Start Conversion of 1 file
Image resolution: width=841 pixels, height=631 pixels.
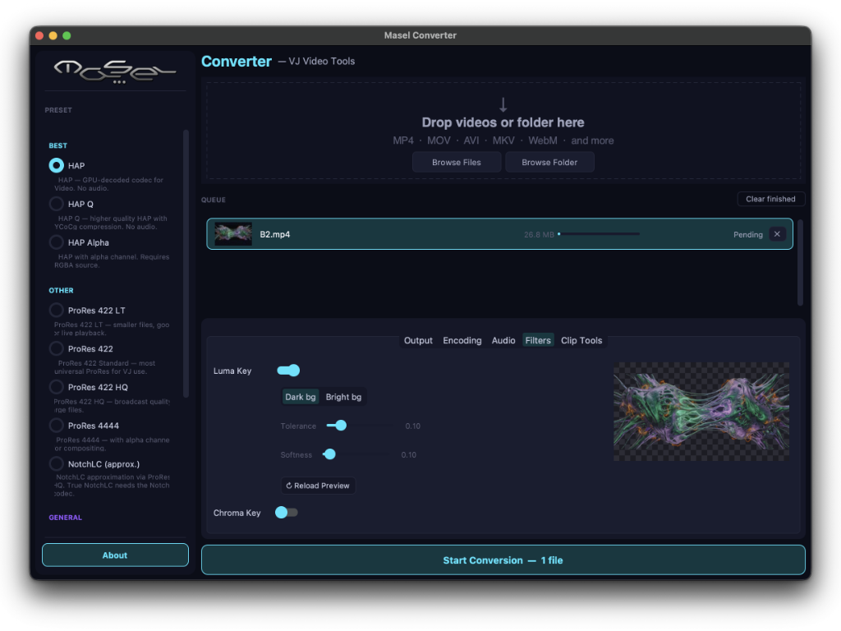(x=503, y=560)
